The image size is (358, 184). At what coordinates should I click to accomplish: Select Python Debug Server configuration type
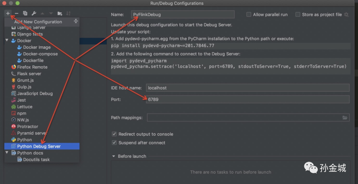click(42, 146)
